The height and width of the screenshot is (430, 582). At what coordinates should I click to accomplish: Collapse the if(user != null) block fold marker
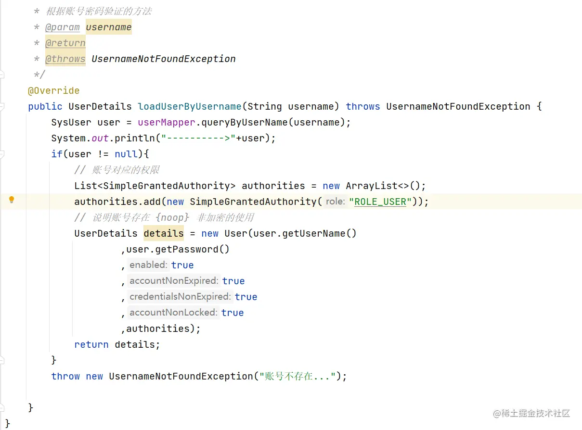coord(2,154)
